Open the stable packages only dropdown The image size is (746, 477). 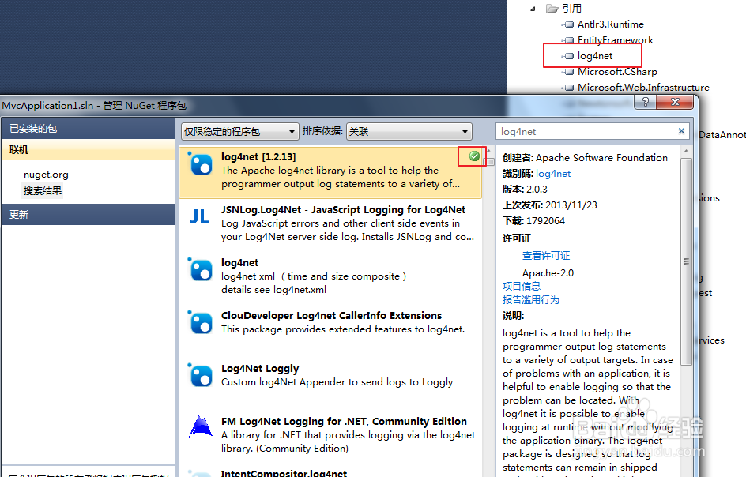(239, 131)
